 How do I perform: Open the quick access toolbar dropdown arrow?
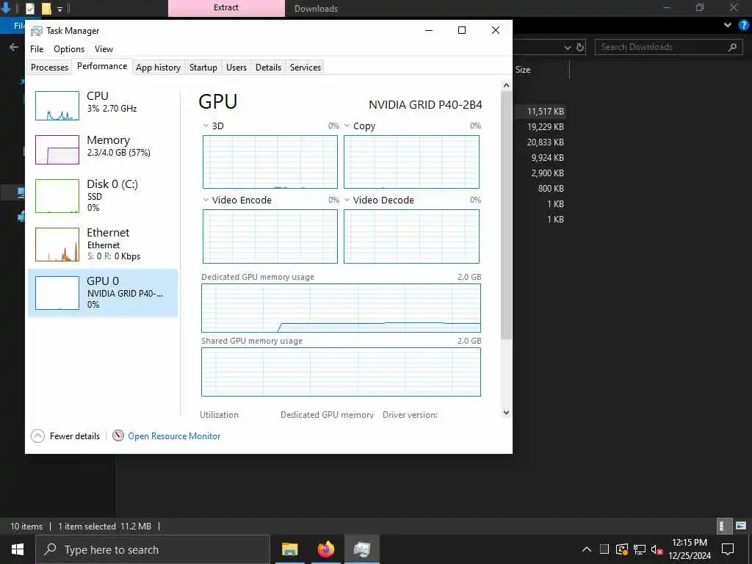(60, 9)
